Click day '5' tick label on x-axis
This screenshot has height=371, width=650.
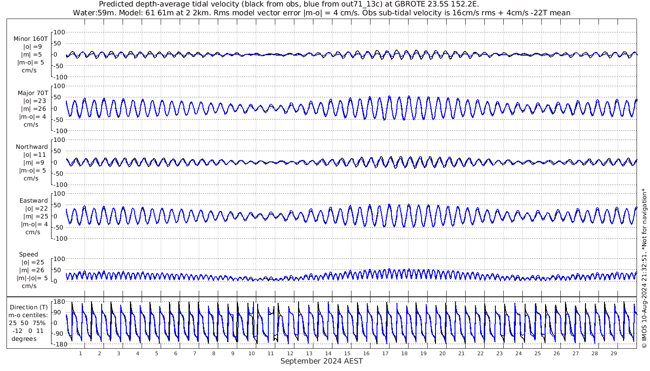[157, 353]
